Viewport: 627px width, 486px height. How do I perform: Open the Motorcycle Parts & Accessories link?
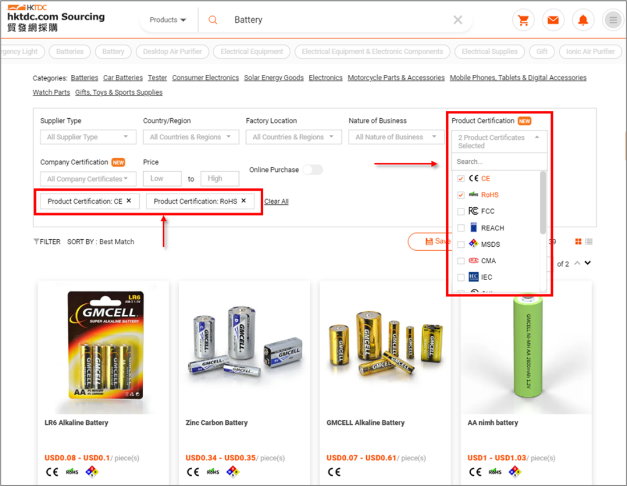[396, 78]
